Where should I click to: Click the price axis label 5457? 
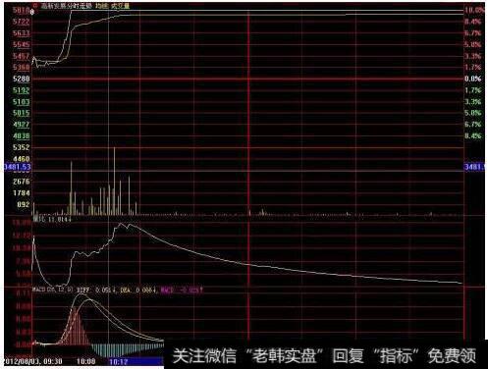click(21, 56)
